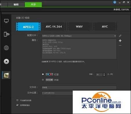Choose the red-blue anaglyph radio button
Screen dimensions: 131x114
pos(43,74)
